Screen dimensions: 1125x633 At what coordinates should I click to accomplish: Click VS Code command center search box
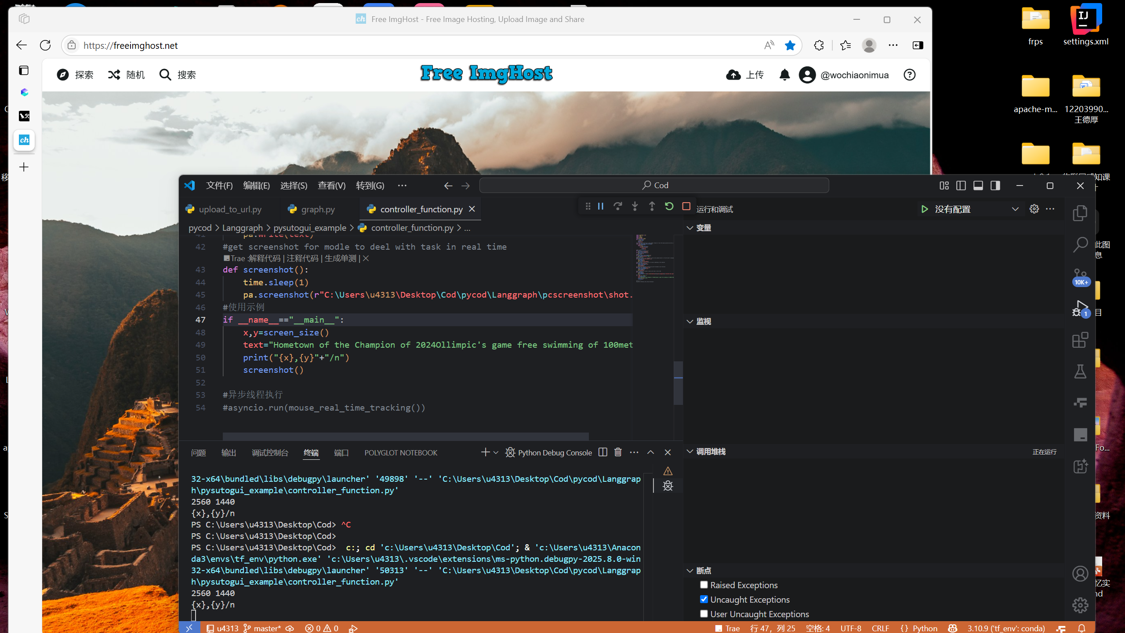tap(654, 186)
